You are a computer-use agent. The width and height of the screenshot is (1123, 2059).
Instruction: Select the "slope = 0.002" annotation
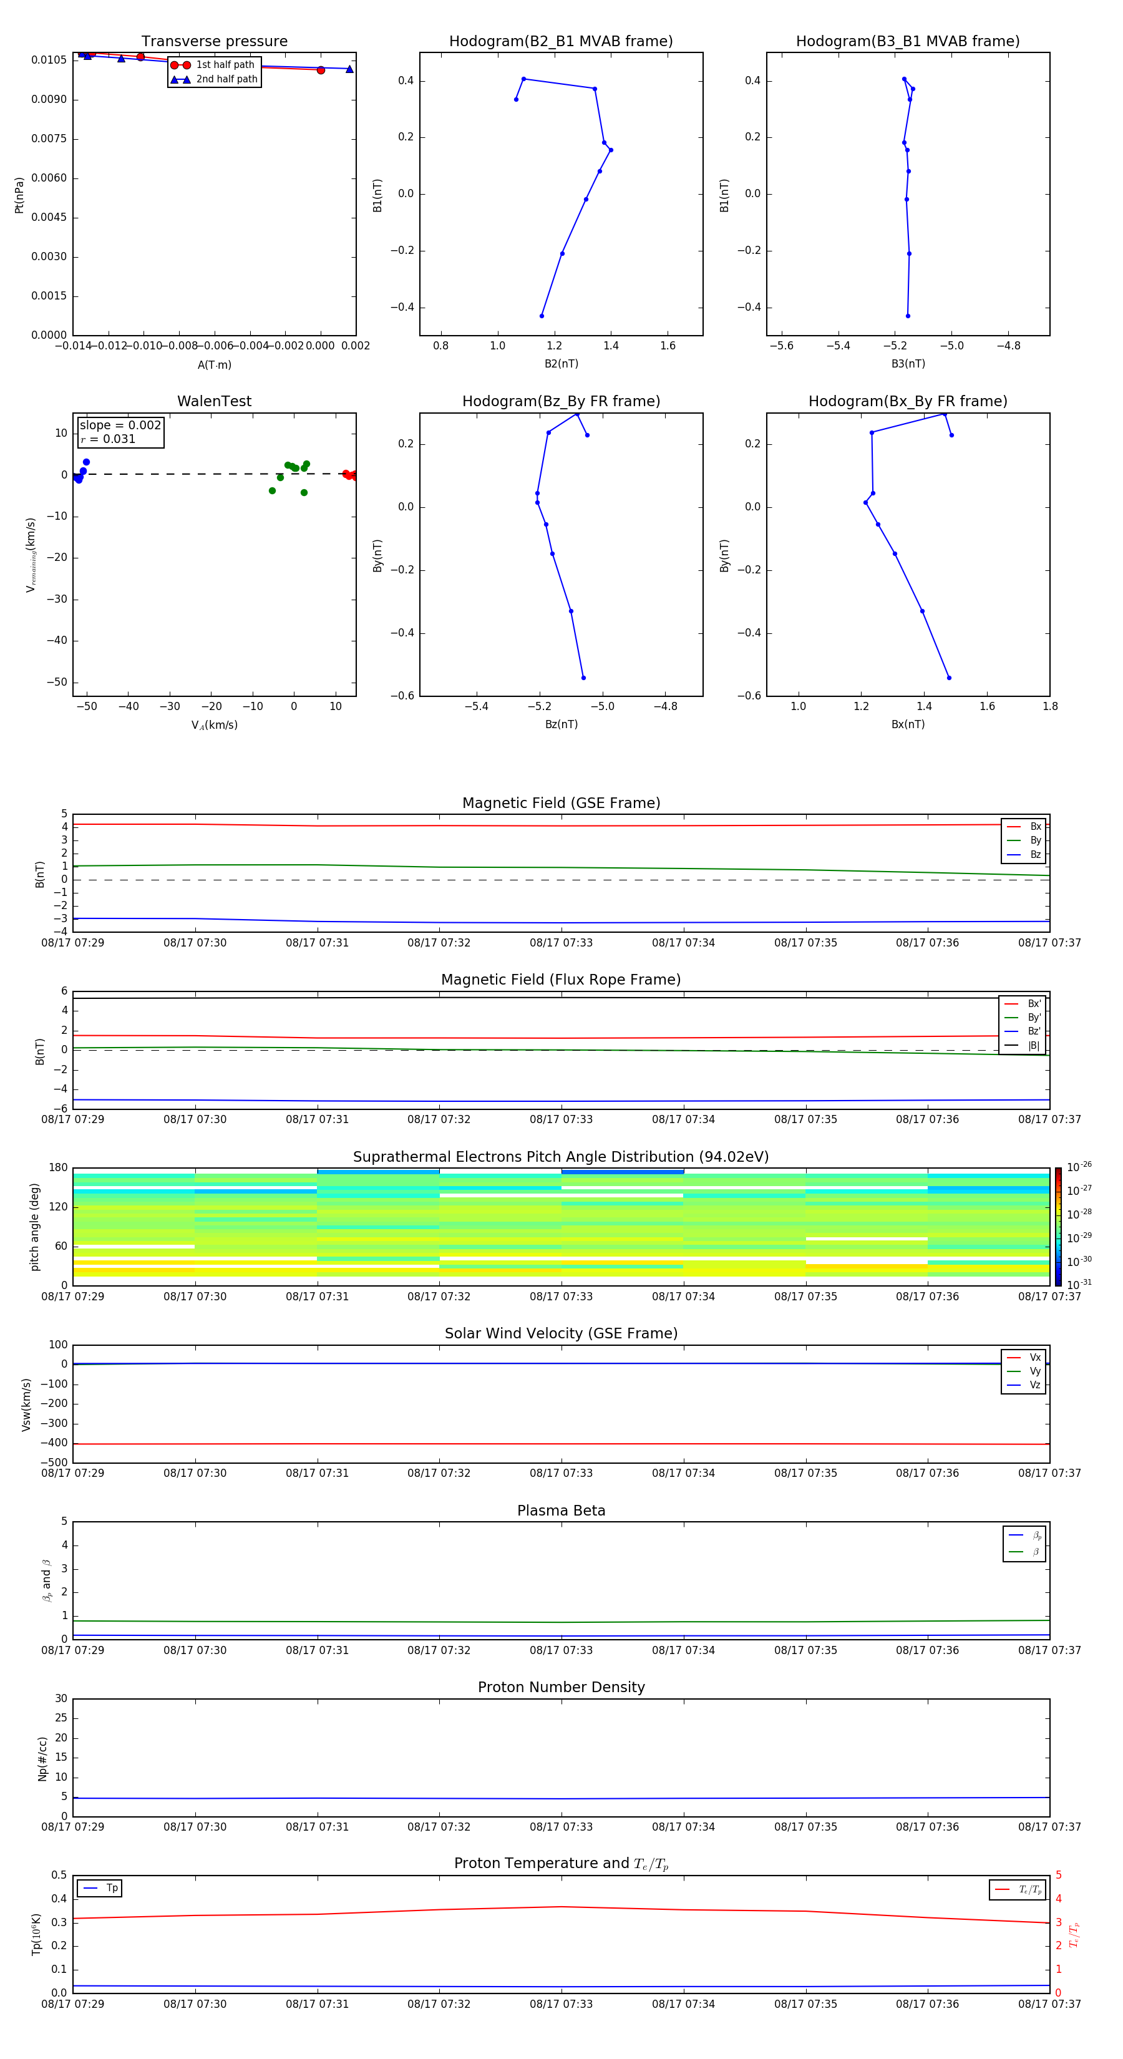pyautogui.click(x=120, y=426)
